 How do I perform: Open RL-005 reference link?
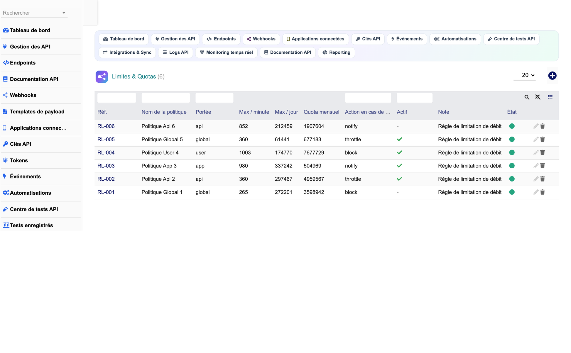pyautogui.click(x=106, y=140)
